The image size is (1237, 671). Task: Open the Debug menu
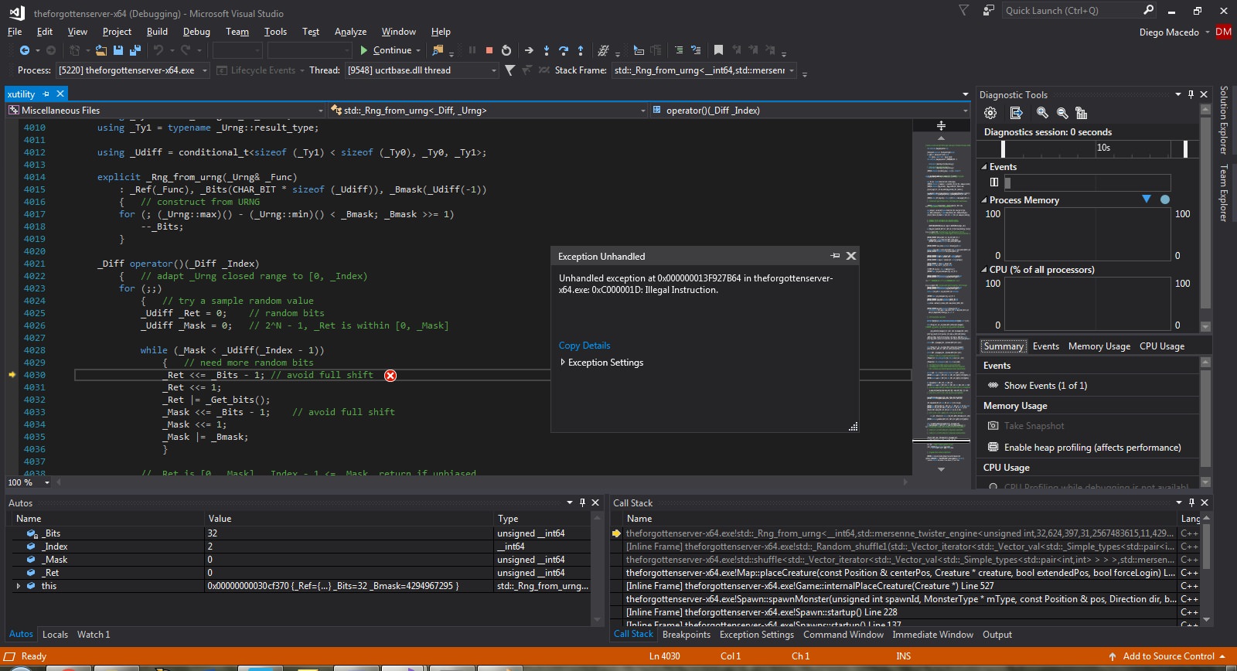(x=196, y=32)
